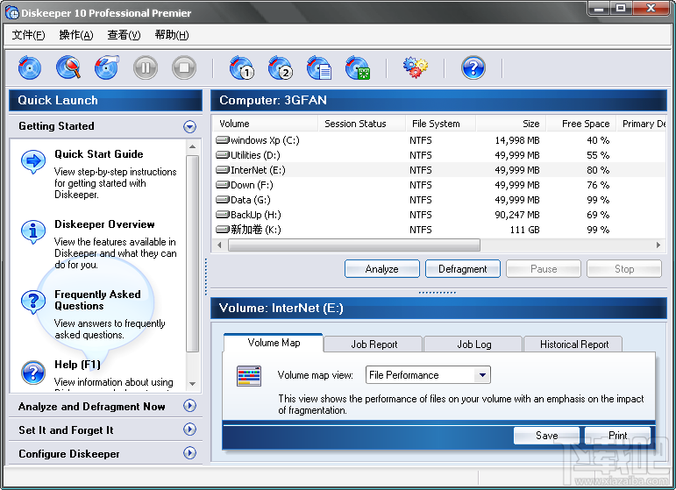Open the 查看(V) menu
Screen dimensions: 676x490
click(124, 35)
